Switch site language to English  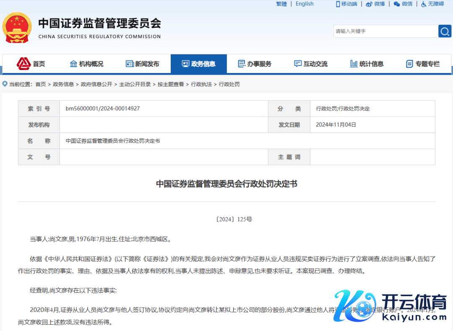305,4
